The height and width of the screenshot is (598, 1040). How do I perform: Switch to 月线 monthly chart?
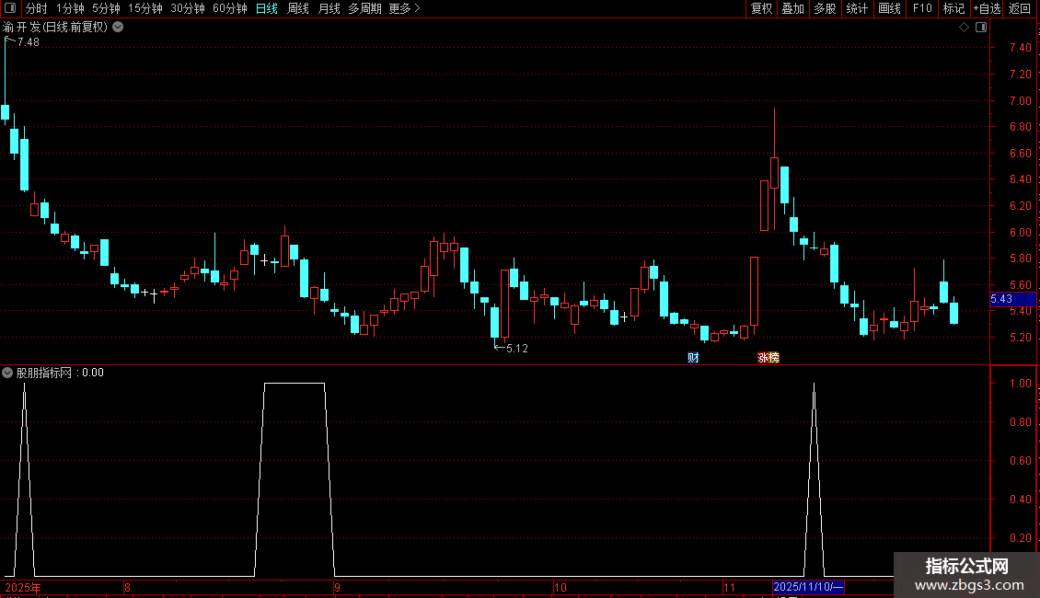pyautogui.click(x=329, y=8)
